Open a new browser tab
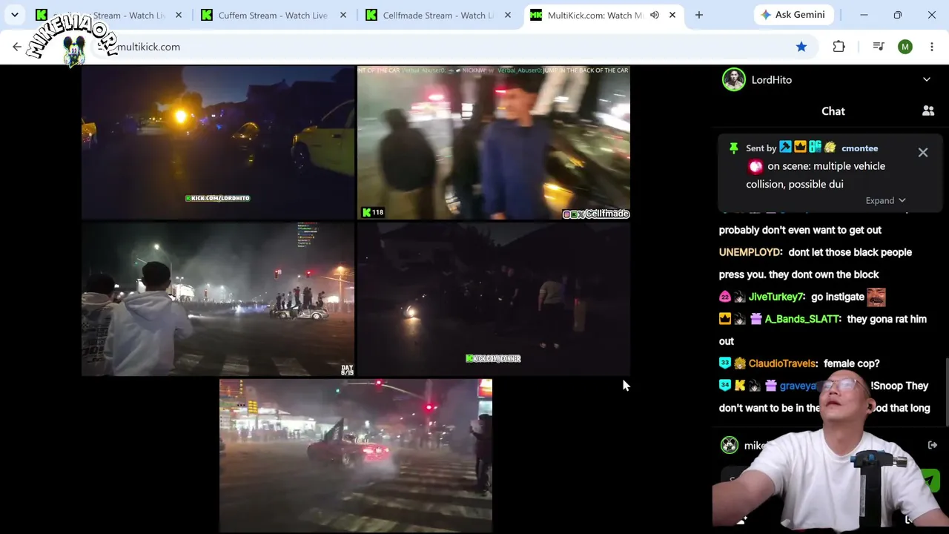 [698, 15]
